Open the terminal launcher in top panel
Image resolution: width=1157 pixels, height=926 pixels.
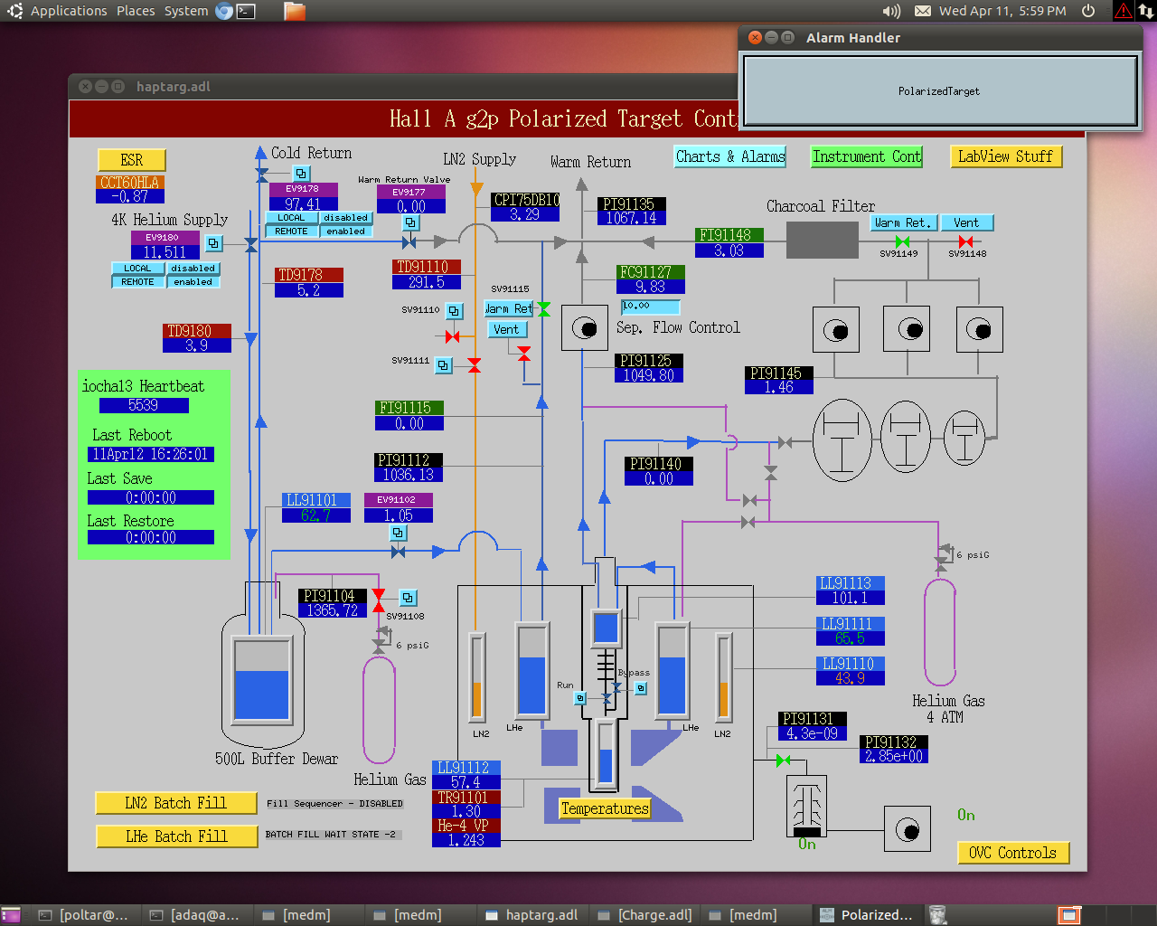(x=245, y=11)
